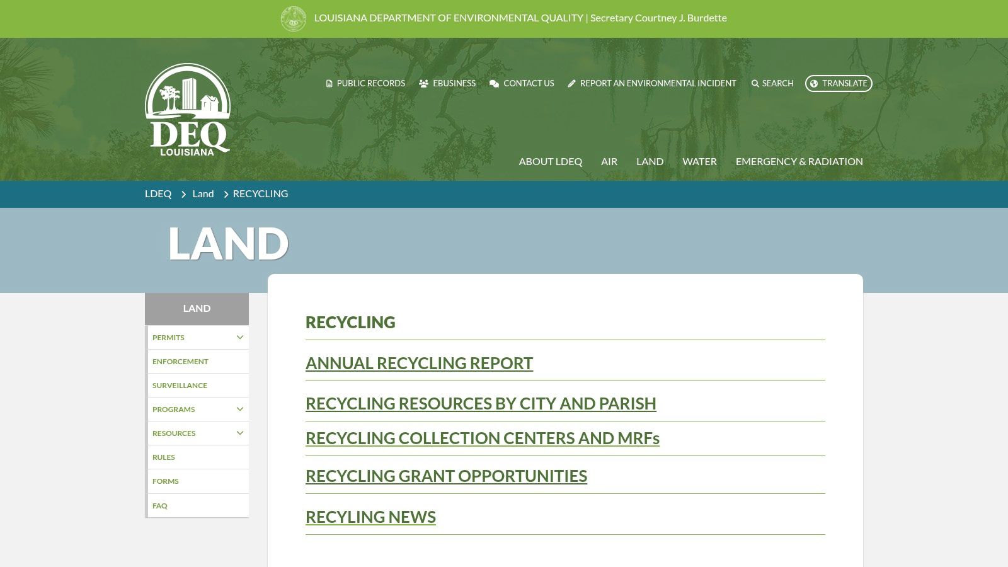Screen dimensions: 1008x567
Task: Expand the PERMITS sidebar section
Action: pyautogui.click(x=239, y=337)
